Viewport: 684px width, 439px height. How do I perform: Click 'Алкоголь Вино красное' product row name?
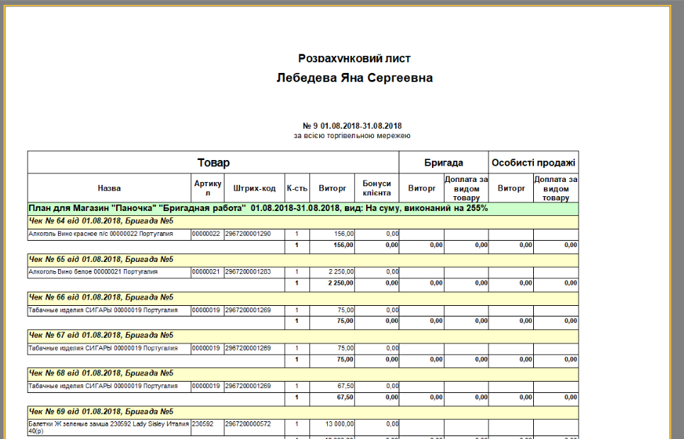(x=93, y=234)
